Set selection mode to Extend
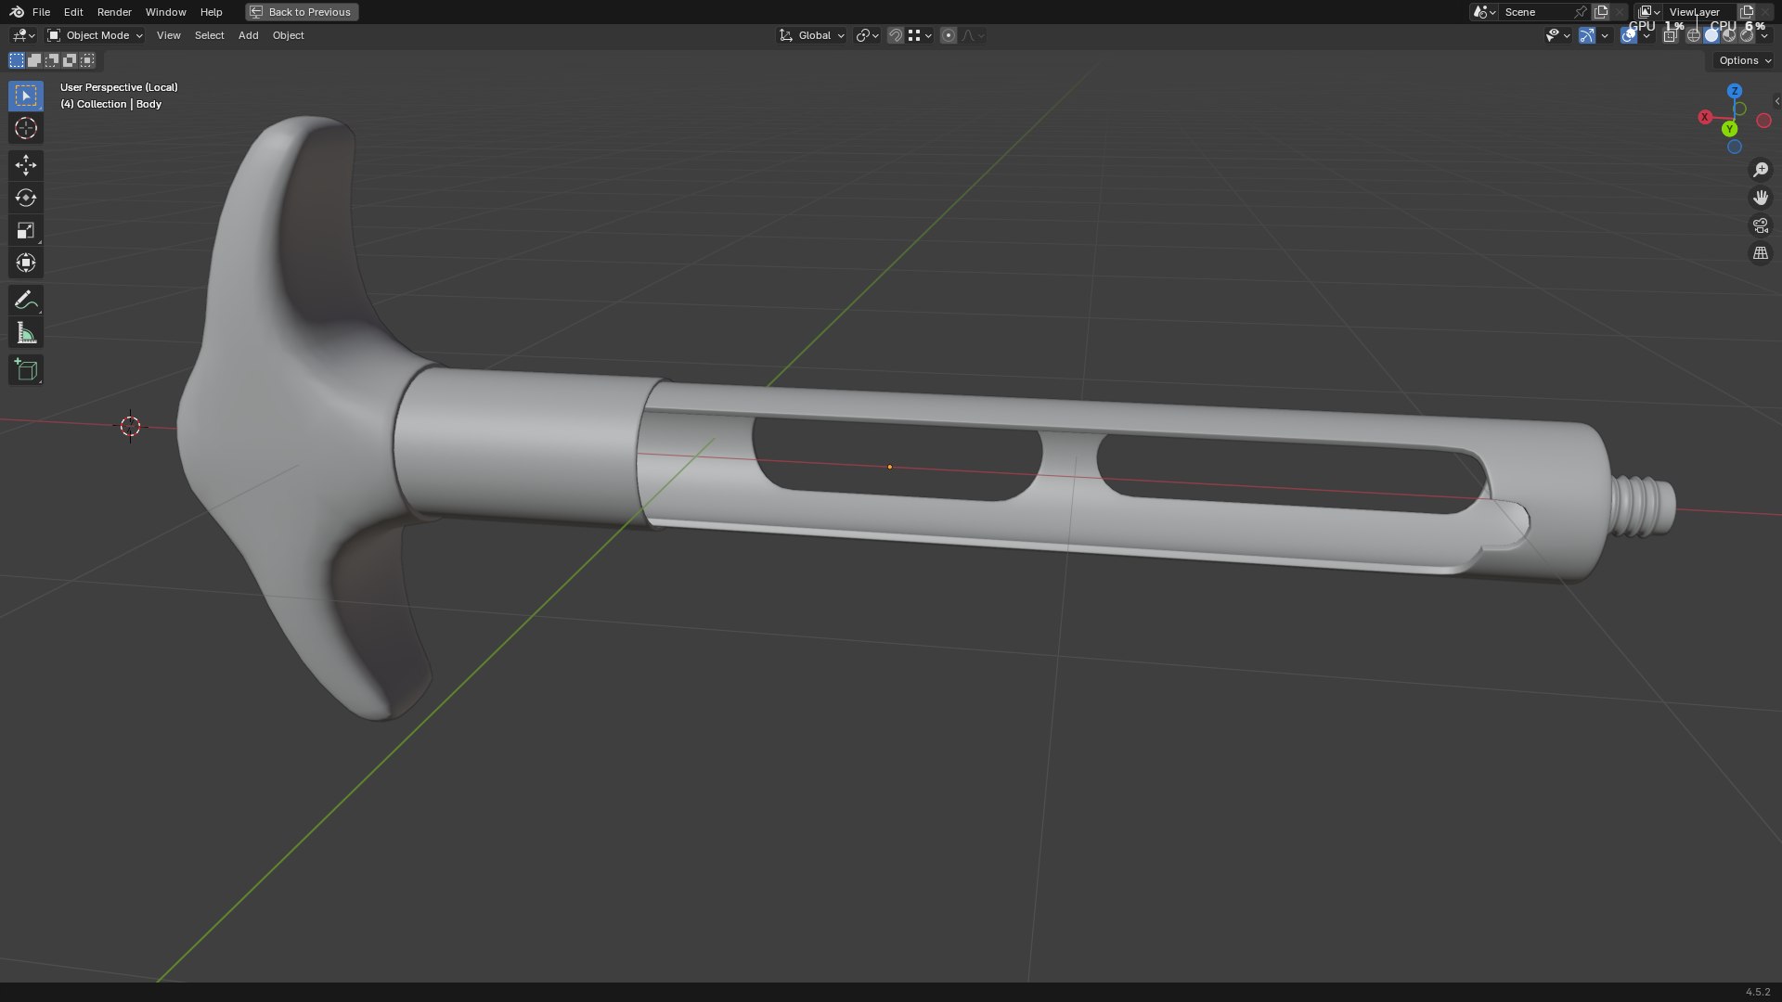 34,60
